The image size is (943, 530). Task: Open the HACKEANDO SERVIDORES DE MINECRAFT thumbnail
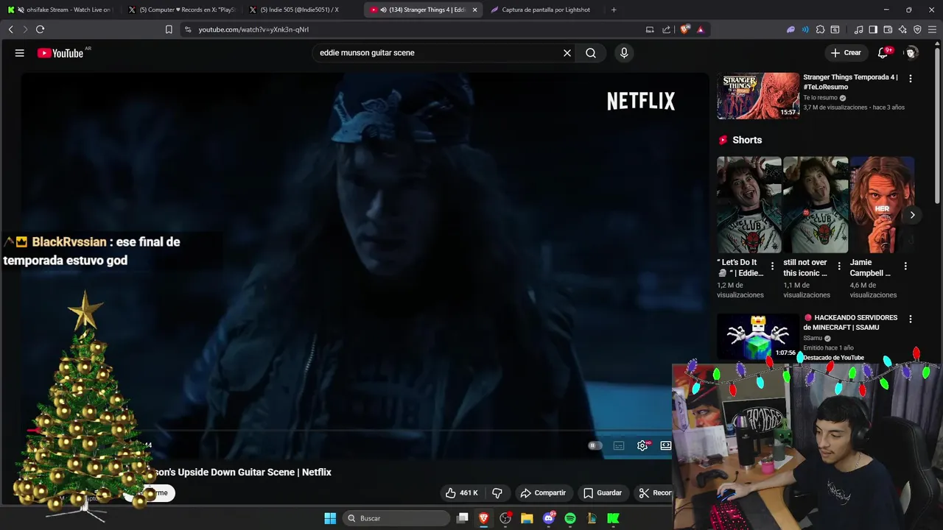coord(758,336)
